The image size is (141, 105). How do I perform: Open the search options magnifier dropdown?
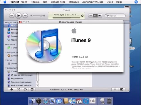pos(107,15)
